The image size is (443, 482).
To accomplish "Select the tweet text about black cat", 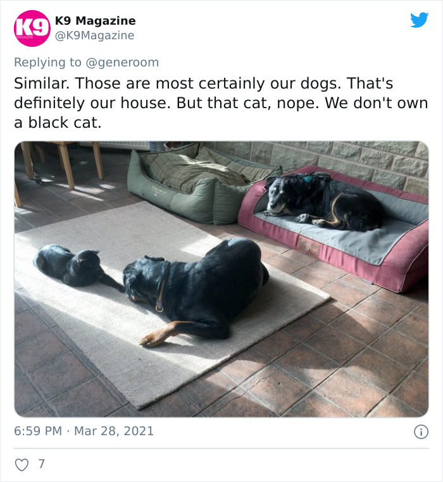I will tap(221, 103).
